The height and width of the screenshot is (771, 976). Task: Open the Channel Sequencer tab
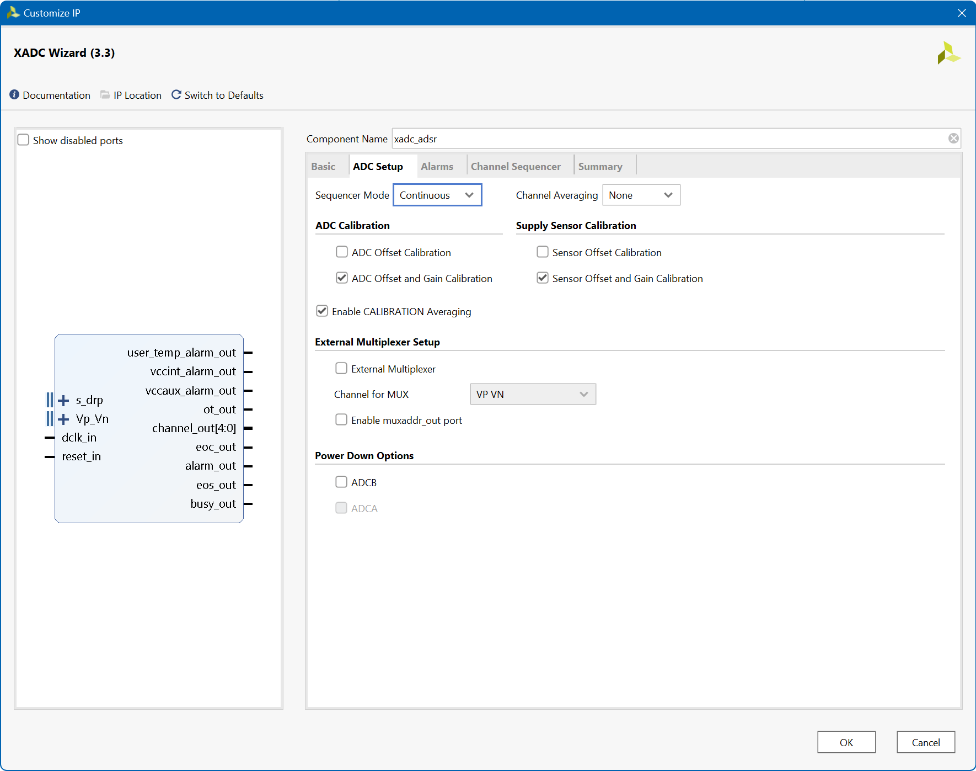point(516,166)
